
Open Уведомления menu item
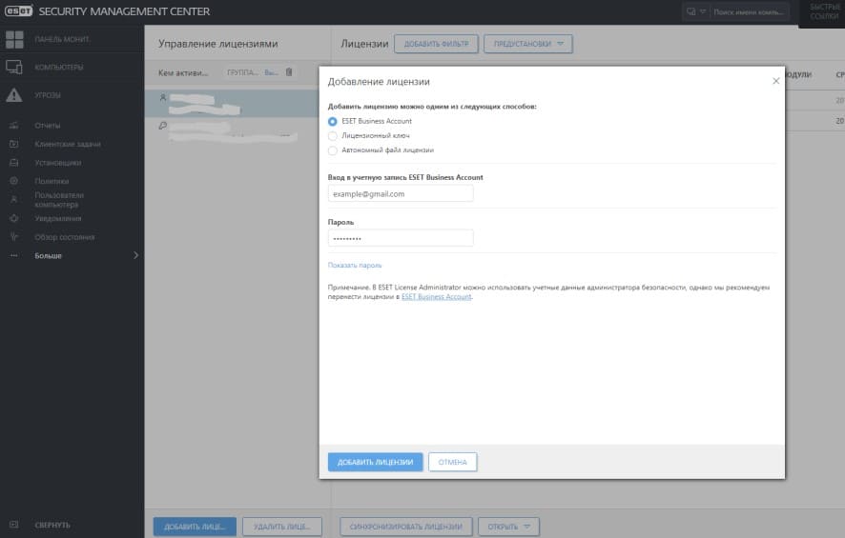coord(58,218)
